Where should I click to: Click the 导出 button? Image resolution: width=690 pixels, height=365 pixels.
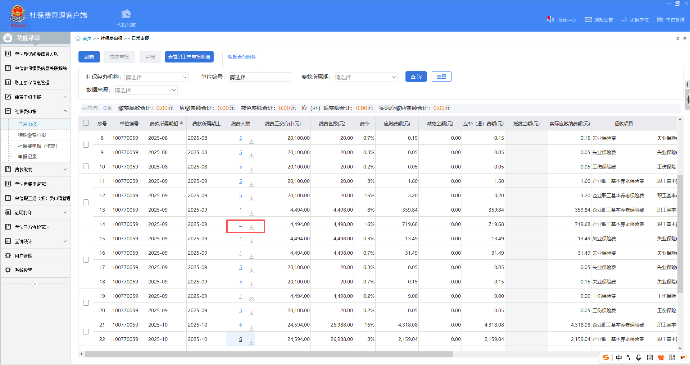coord(150,57)
